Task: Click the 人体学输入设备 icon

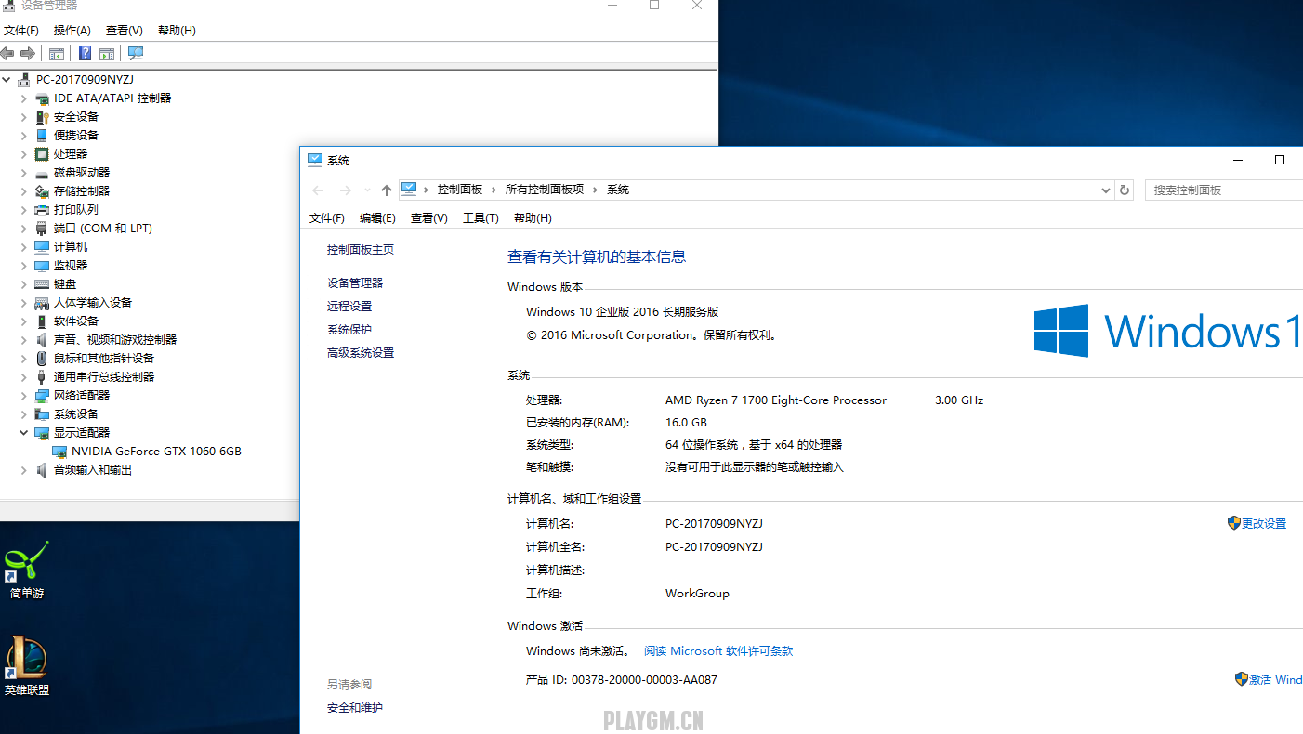Action: click(42, 303)
